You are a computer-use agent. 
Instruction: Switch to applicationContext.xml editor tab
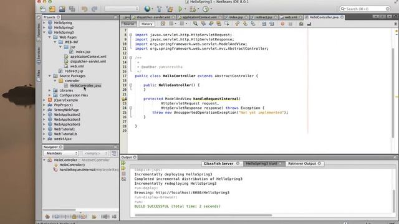(x=199, y=17)
